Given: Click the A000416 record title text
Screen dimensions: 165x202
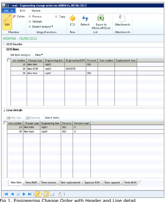Looking at the screenshot, I should [20, 38].
